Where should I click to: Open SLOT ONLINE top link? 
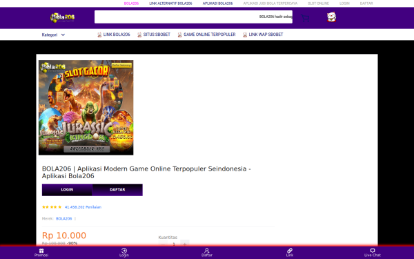point(318,3)
